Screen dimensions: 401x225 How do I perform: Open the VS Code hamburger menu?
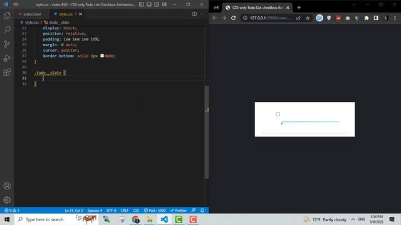click(16, 4)
